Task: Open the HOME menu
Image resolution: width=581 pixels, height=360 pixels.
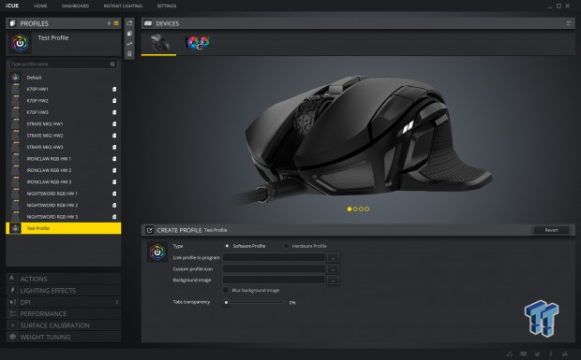Action: coord(40,6)
